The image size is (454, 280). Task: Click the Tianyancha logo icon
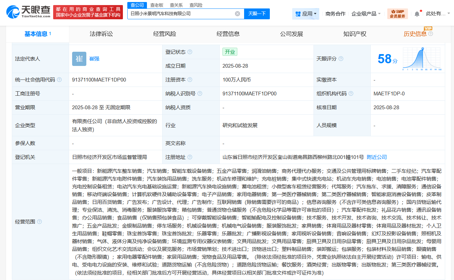(x=14, y=10)
